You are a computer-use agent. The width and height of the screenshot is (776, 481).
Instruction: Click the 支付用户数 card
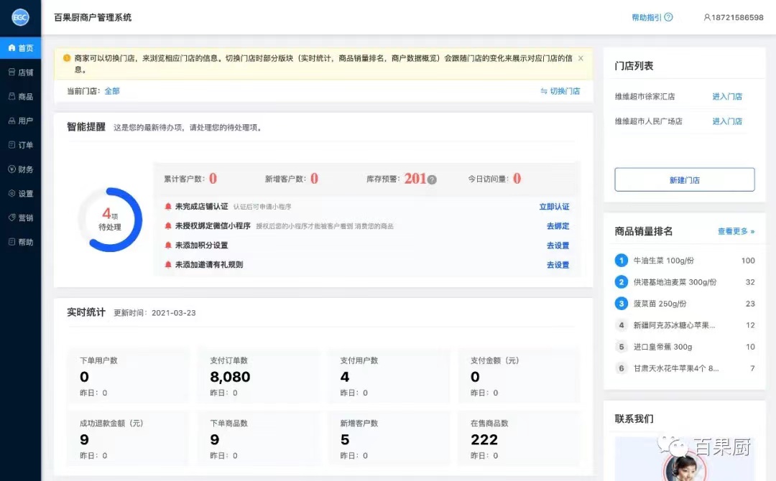(389, 375)
